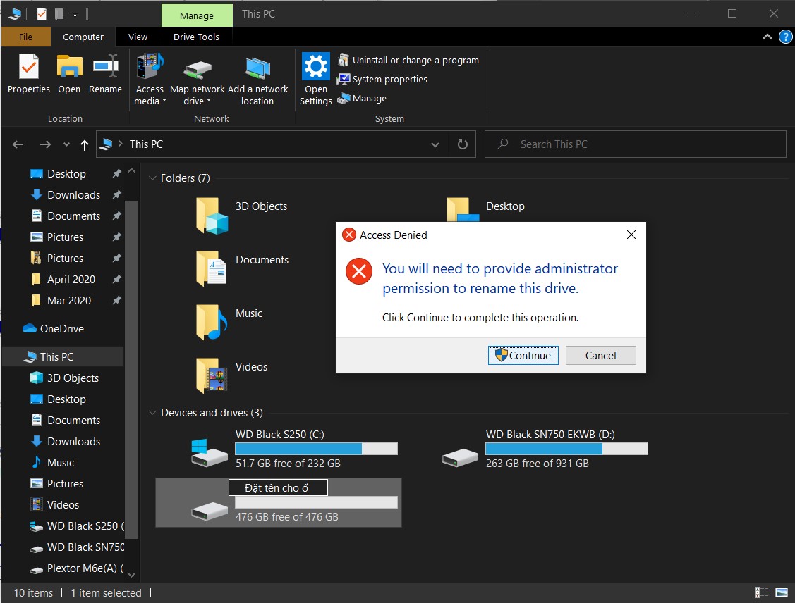Viewport: 795px width, 603px height.
Task: Click Cancel in Access Denied dialog
Action: tap(600, 356)
